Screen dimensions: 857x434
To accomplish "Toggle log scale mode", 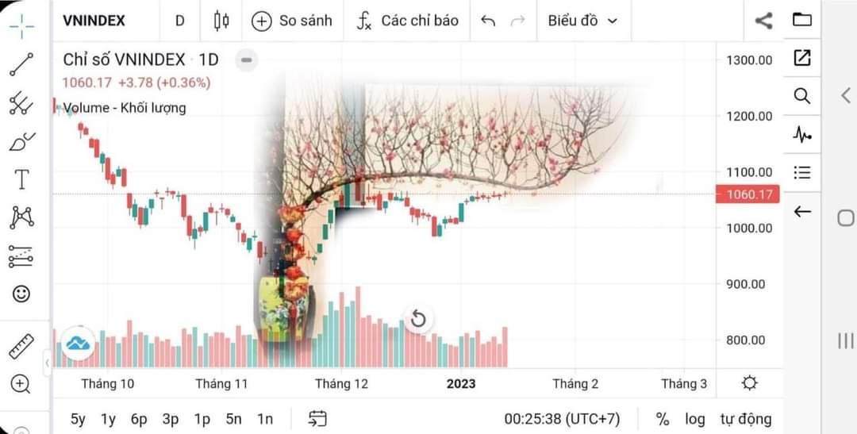I will coord(694,419).
